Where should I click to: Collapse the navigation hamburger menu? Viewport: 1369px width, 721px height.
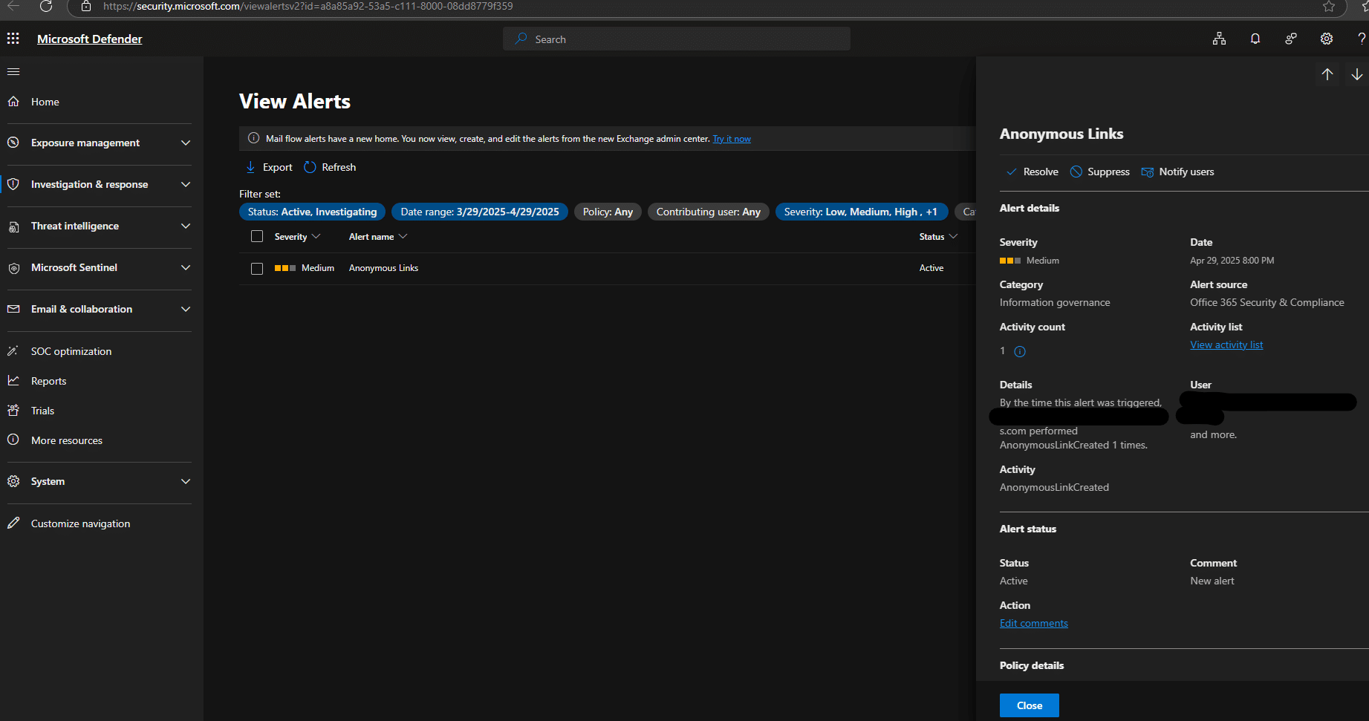click(x=13, y=72)
